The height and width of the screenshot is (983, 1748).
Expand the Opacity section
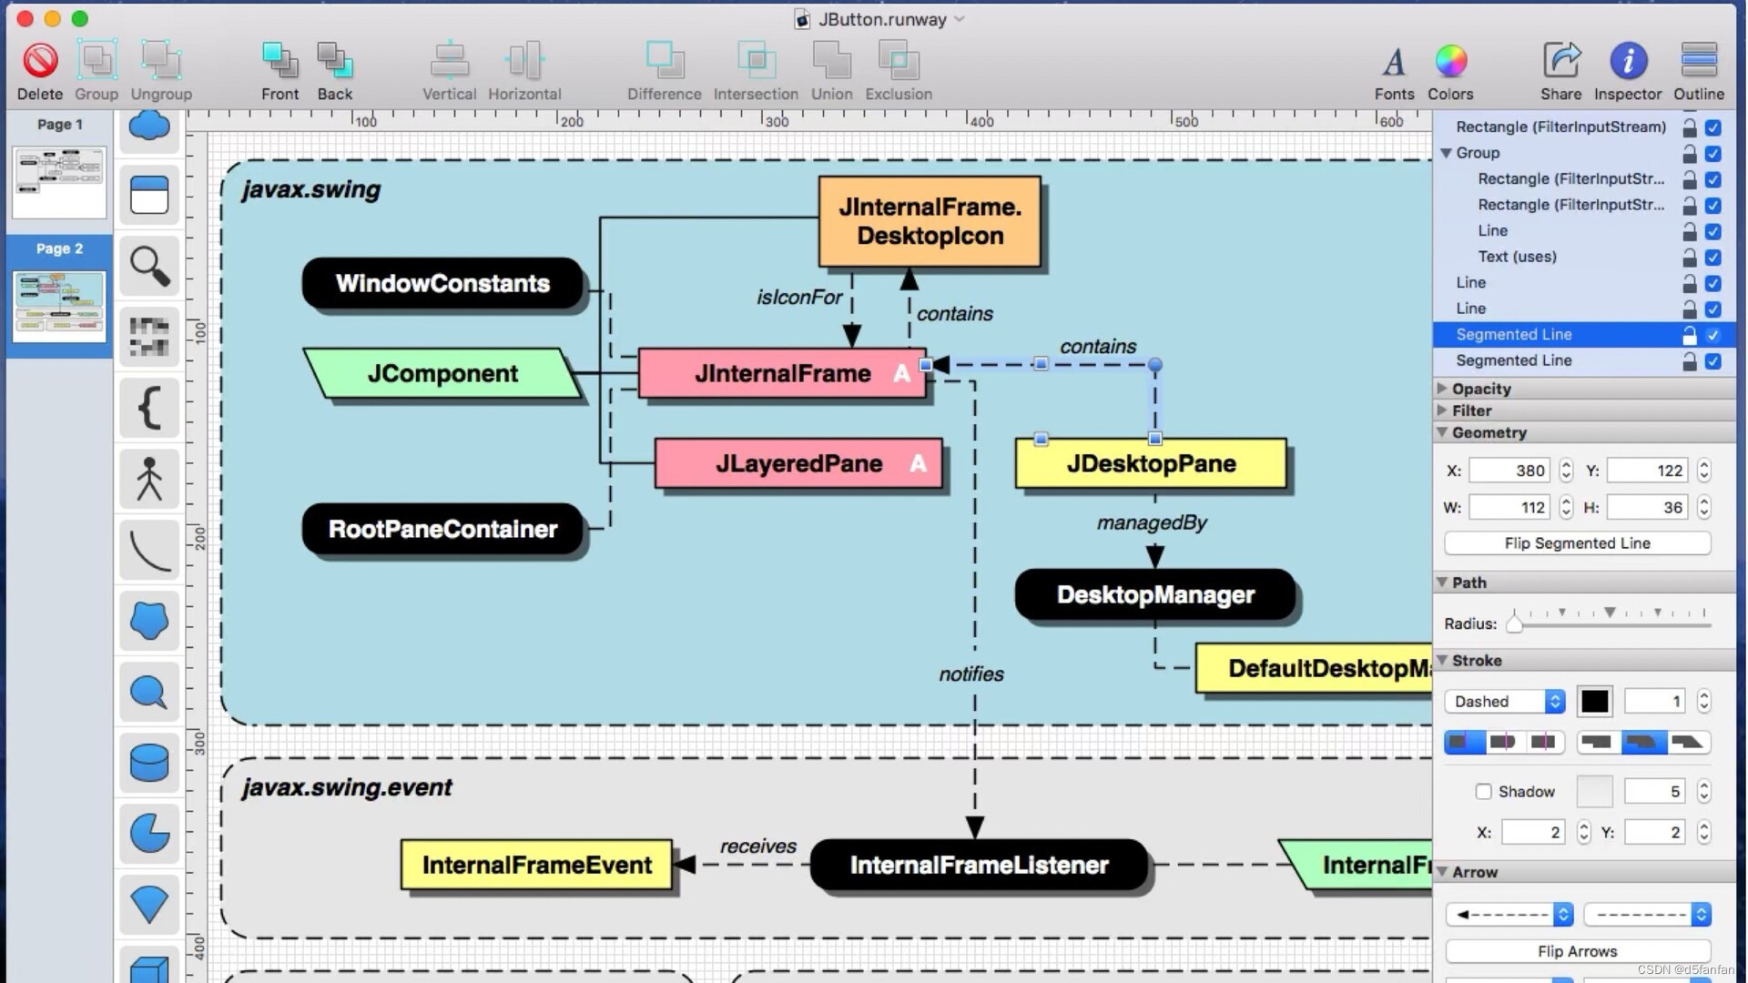pos(1442,389)
